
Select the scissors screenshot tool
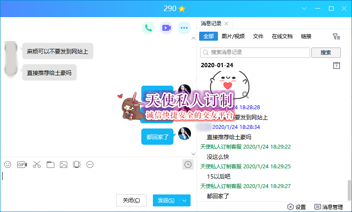(36, 164)
